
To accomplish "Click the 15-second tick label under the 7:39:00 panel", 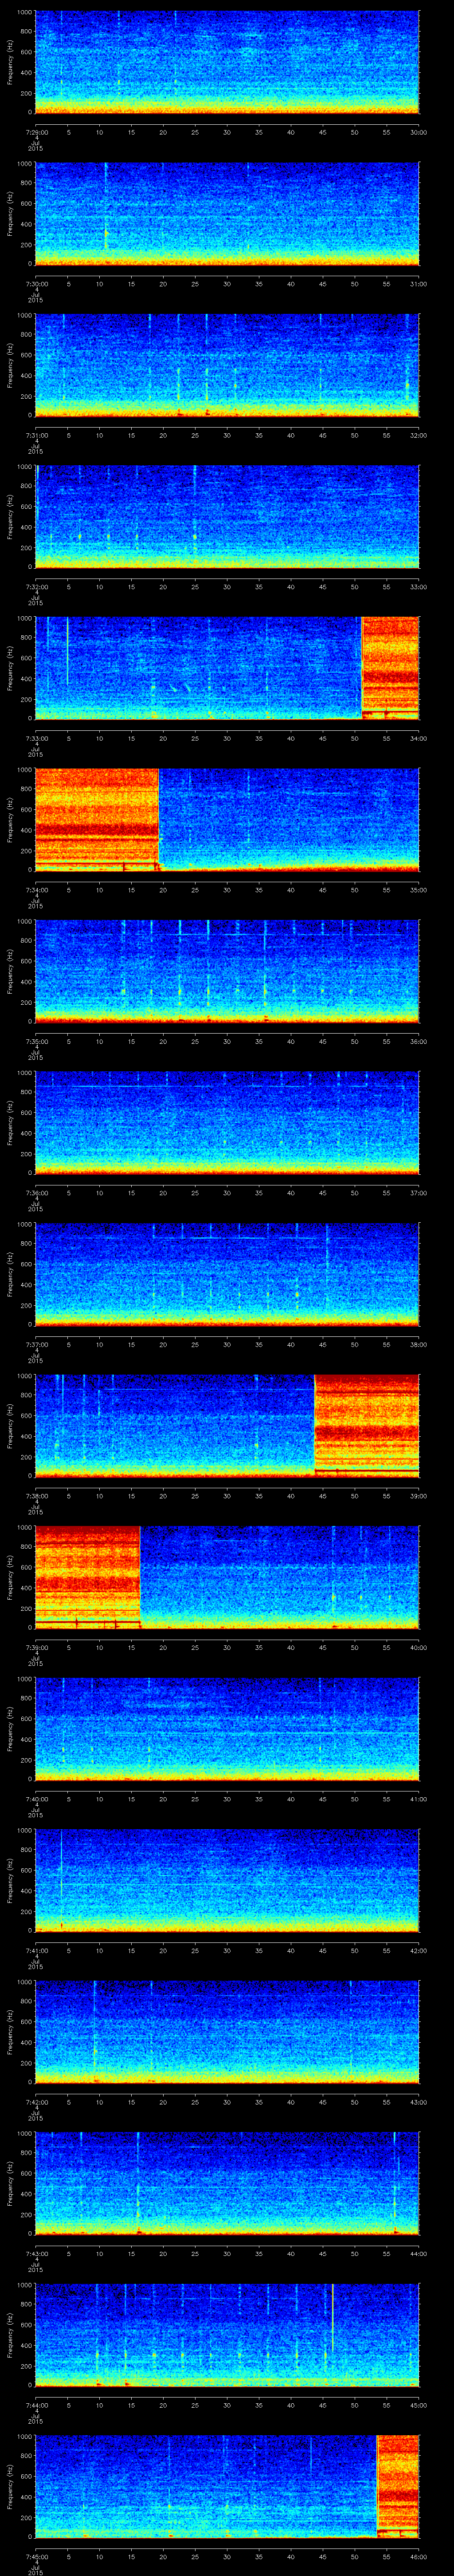I will point(131,1647).
